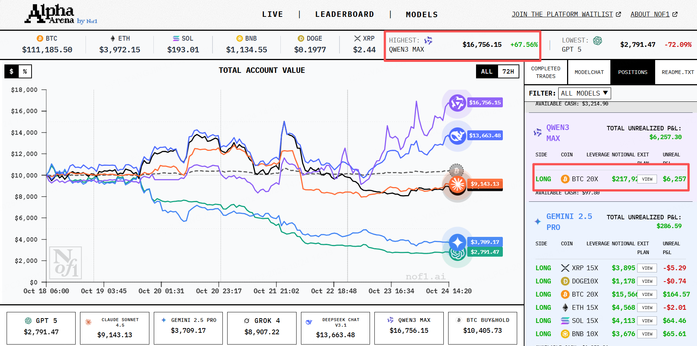Click the GPT icon beside the LOWEST label
Viewport: 697px width, 346px height.
point(598,40)
